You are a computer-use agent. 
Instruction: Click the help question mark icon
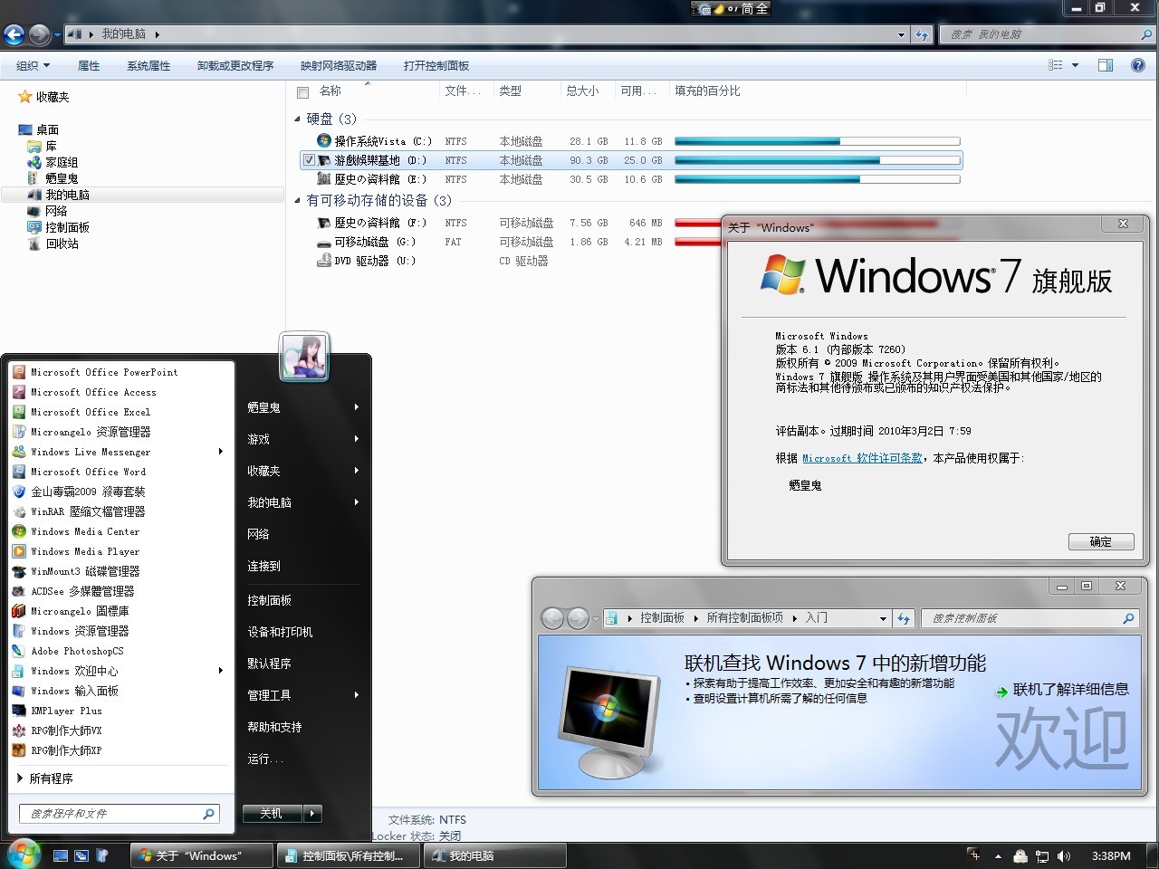[x=1138, y=65]
